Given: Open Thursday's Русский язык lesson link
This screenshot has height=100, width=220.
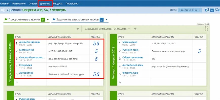Looking at the screenshot, I should tap(130, 50).
